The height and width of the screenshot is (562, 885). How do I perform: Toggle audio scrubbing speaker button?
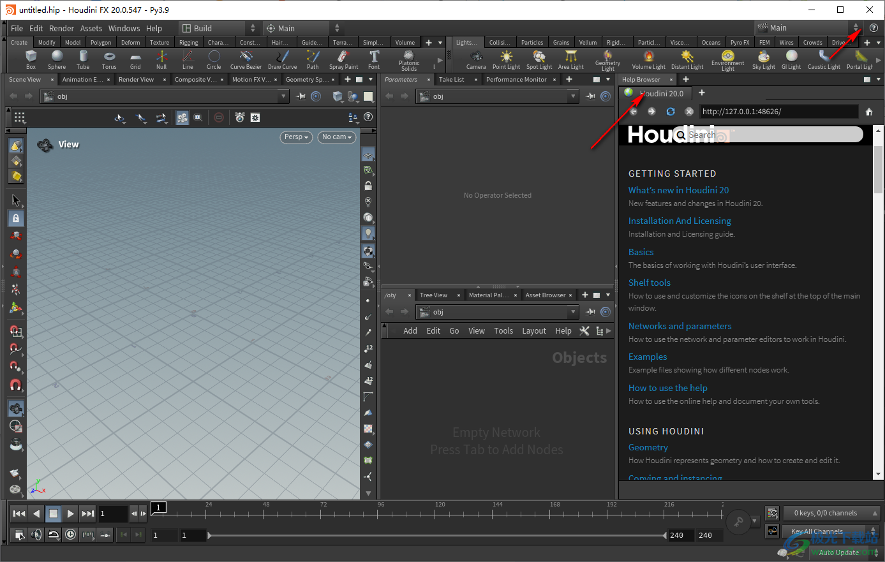[x=36, y=535]
